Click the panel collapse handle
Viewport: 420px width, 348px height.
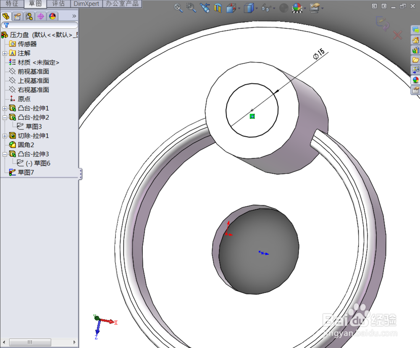tap(80, 174)
